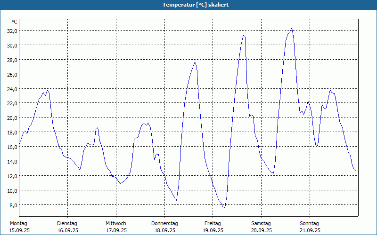
Task: Select the 14,0 y-axis value
Action: [x=12, y=162]
